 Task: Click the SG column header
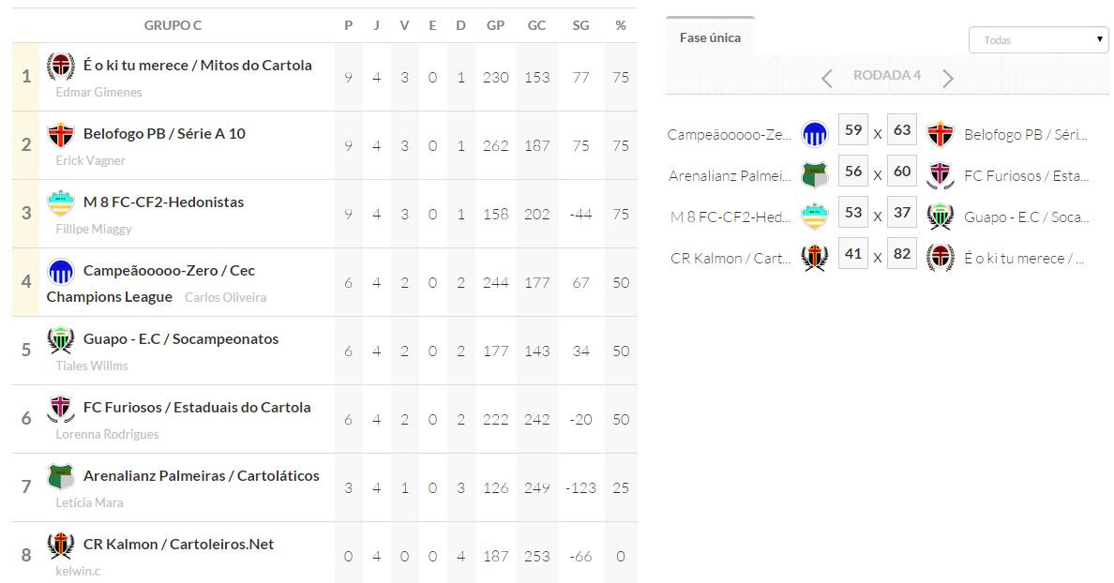[x=580, y=25]
